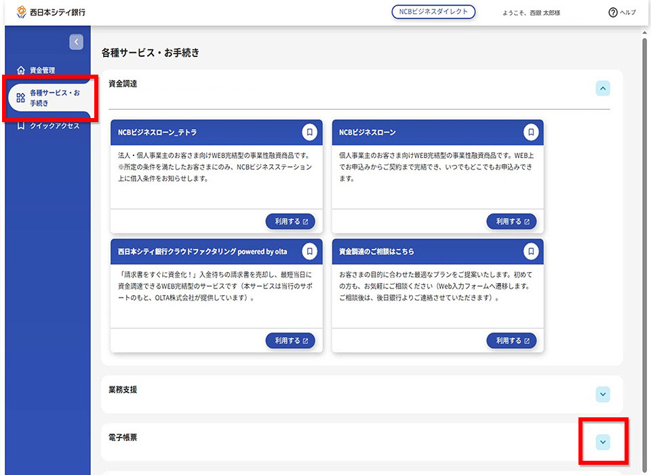Open 資金管理 home menu item

(36, 70)
